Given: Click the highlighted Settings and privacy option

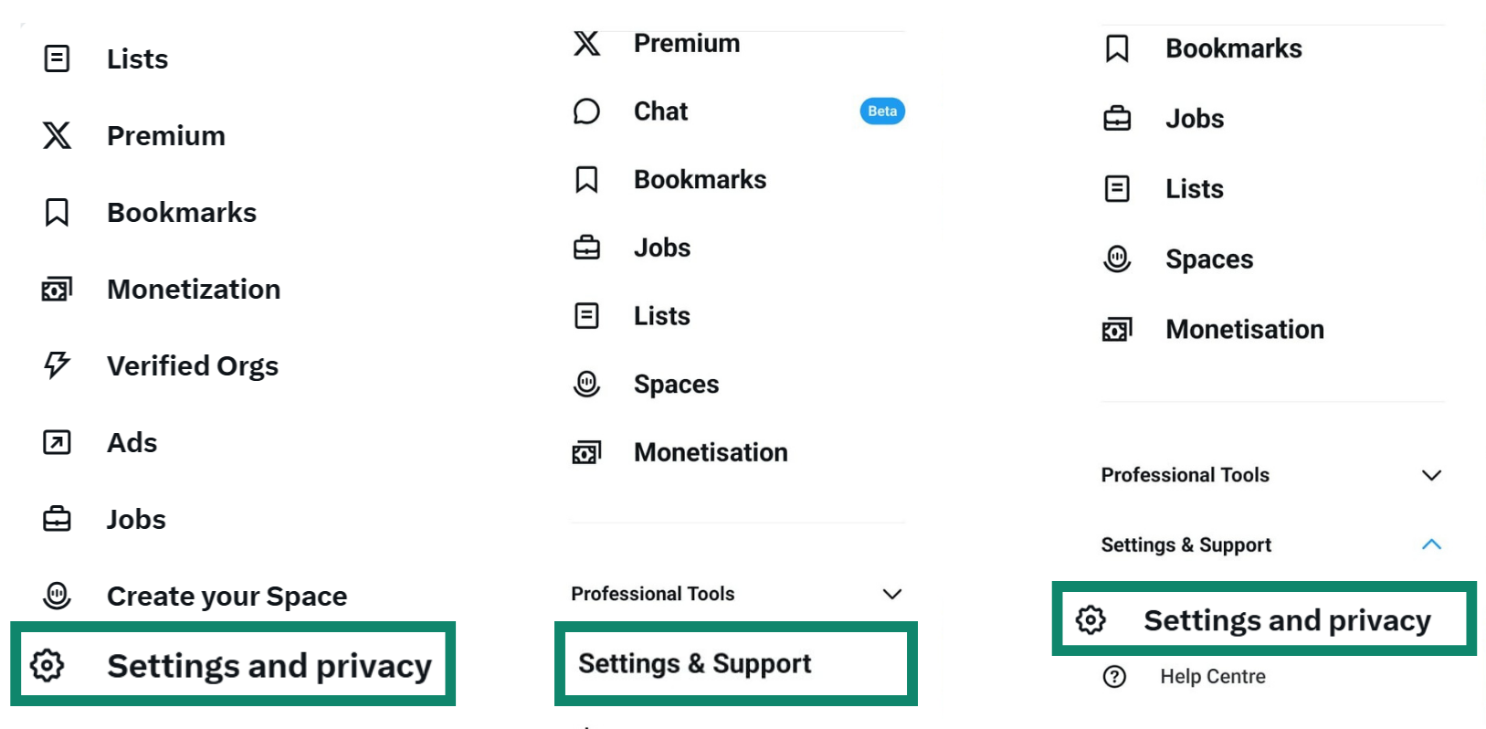Looking at the screenshot, I should point(1286,619).
